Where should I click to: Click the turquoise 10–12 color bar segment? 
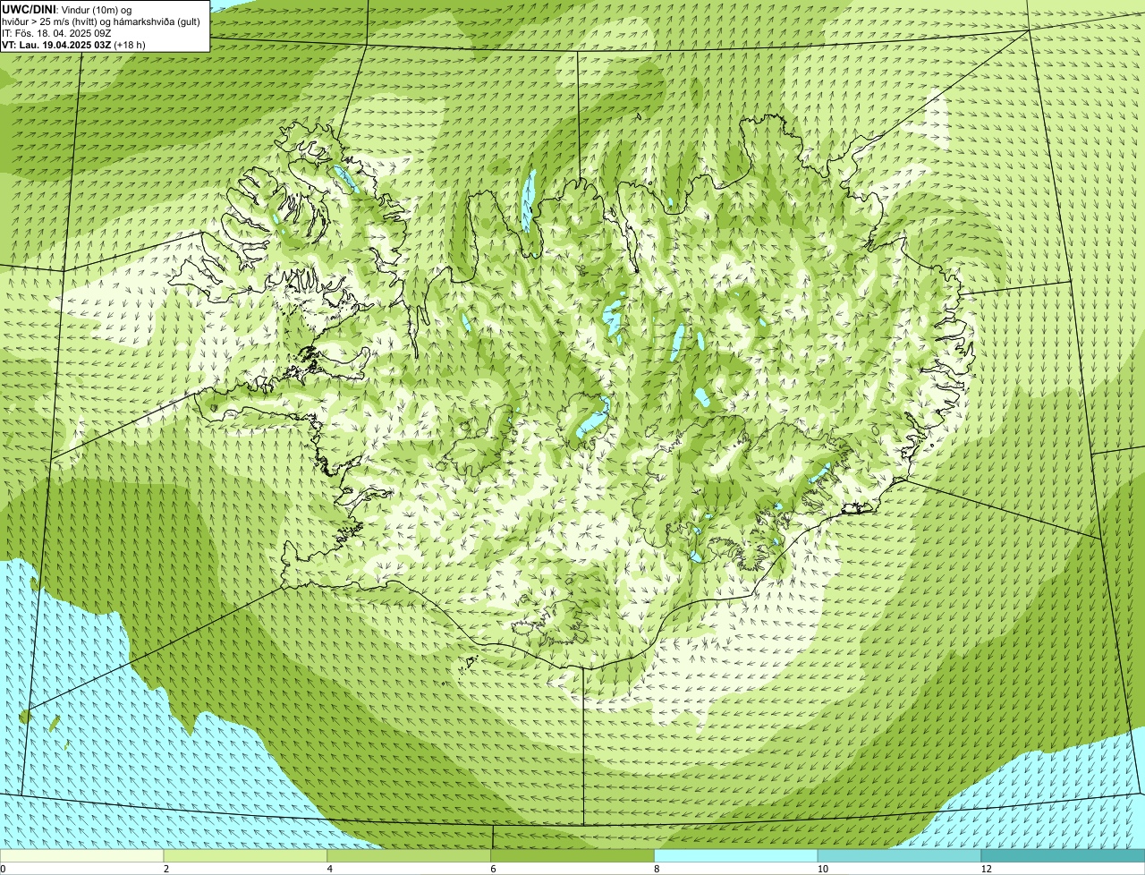pyautogui.click(x=900, y=856)
